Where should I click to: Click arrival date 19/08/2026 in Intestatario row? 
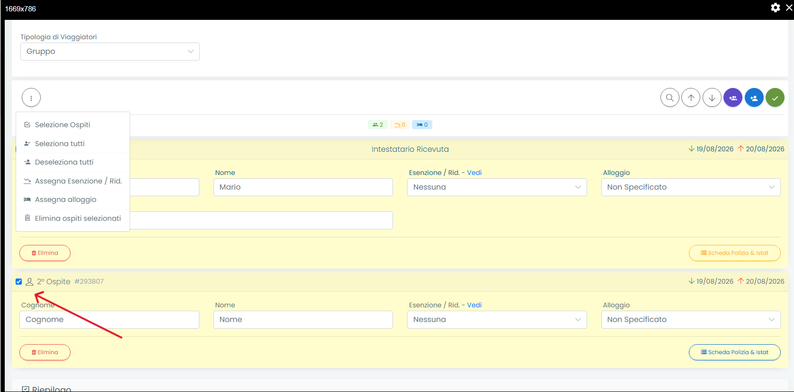click(715, 149)
